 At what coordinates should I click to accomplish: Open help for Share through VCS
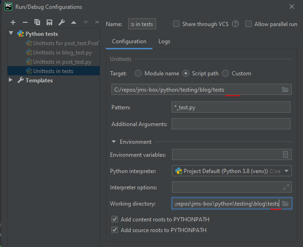click(x=235, y=24)
